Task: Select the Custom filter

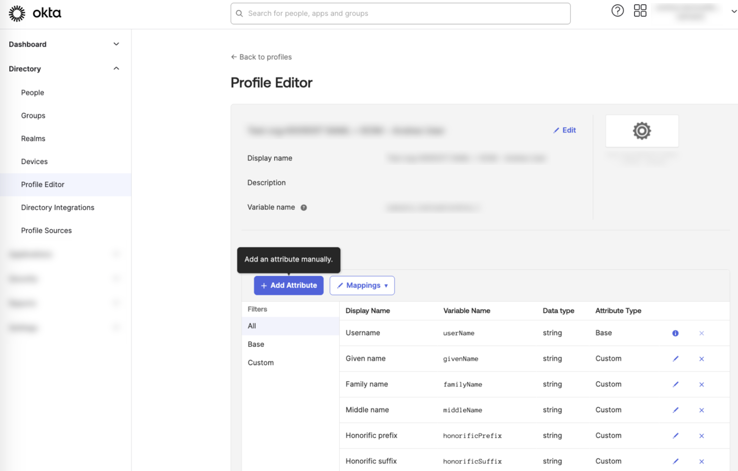Action: click(x=260, y=363)
